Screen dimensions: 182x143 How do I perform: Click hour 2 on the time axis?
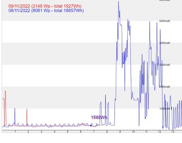[28, 132]
